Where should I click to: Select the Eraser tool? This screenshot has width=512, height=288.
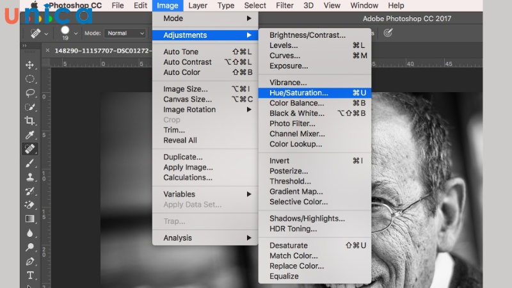coord(29,205)
